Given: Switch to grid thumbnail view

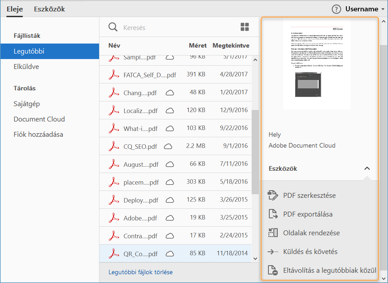Looking at the screenshot, I should click(x=245, y=27).
